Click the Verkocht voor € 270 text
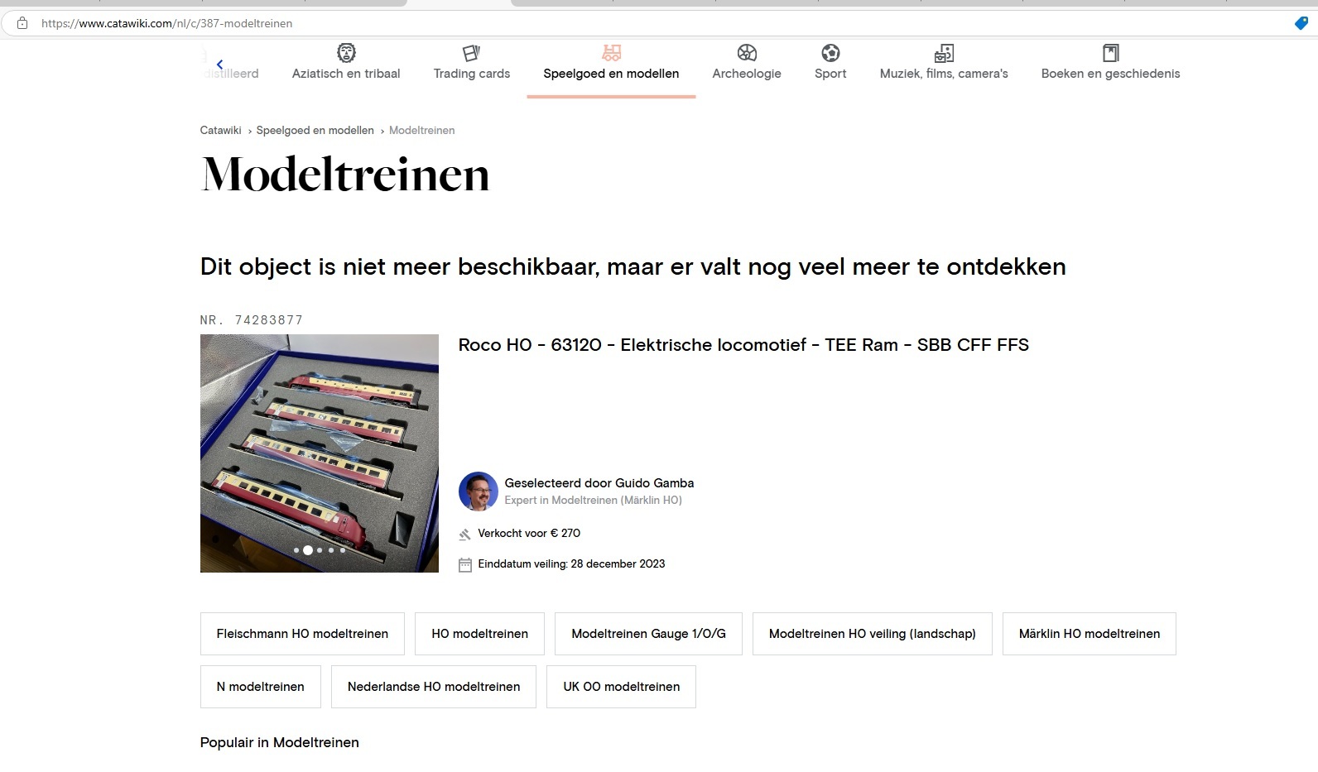Screen dimensions: 1318x772 pyautogui.click(x=529, y=534)
